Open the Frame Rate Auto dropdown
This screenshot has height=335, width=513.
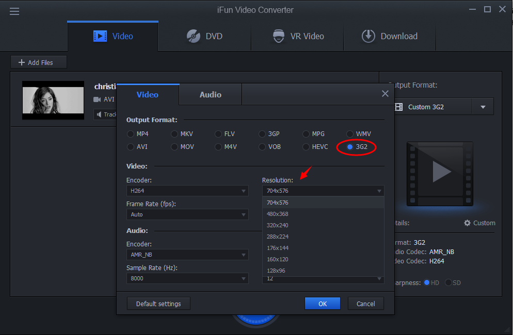coord(187,214)
